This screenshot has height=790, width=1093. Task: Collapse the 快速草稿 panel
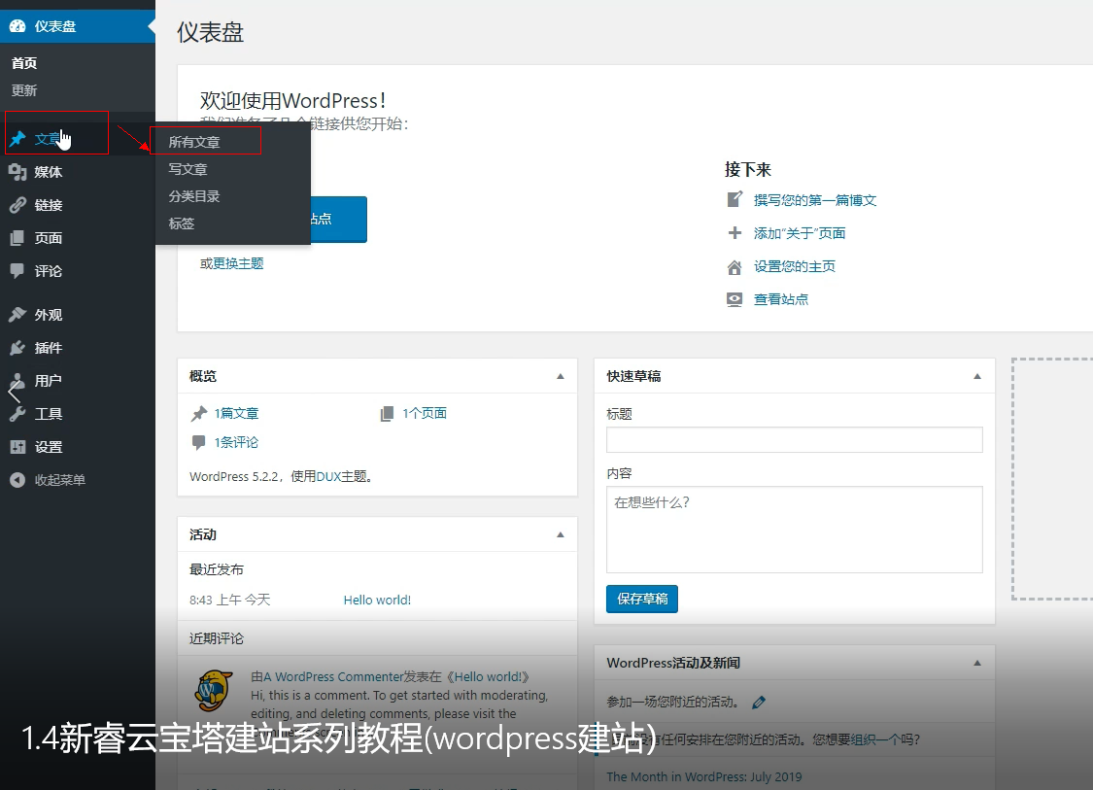977,376
